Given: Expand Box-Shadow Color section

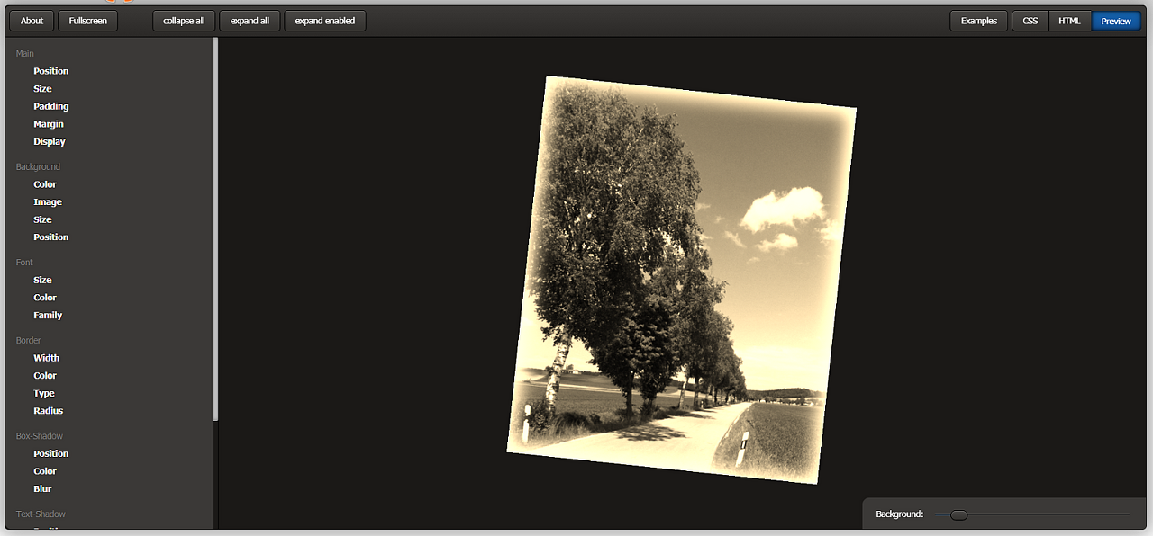Looking at the screenshot, I should coord(45,471).
